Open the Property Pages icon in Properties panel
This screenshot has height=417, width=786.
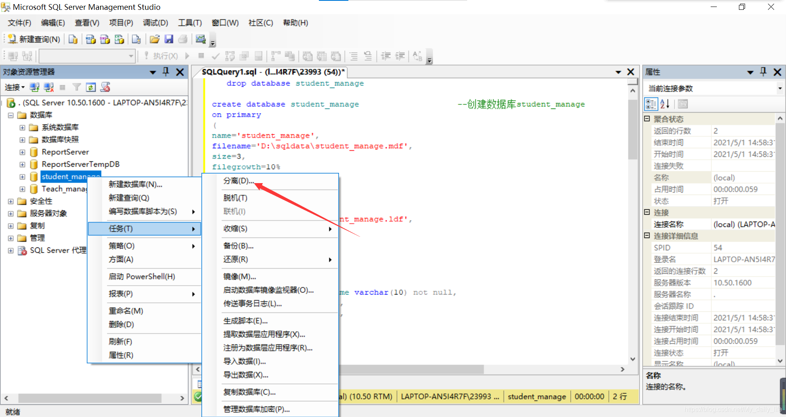(683, 104)
